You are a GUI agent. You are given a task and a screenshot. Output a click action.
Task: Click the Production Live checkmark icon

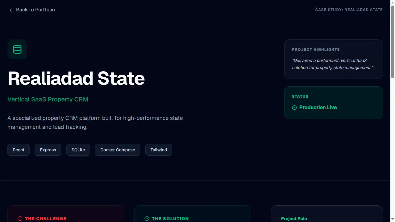[x=294, y=108]
